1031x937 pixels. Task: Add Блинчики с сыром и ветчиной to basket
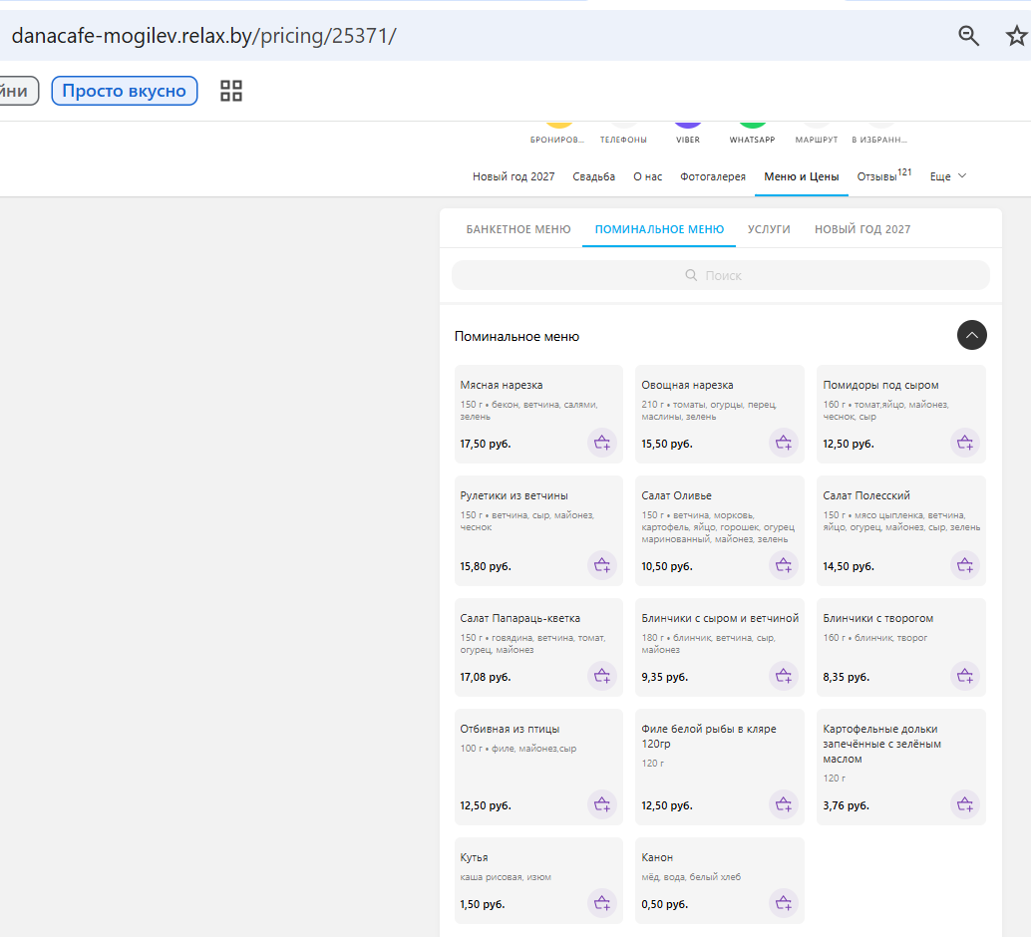point(784,675)
